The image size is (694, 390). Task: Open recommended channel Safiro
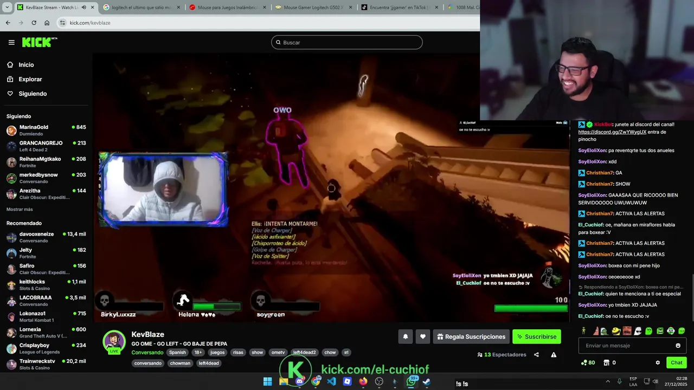[x=46, y=269]
